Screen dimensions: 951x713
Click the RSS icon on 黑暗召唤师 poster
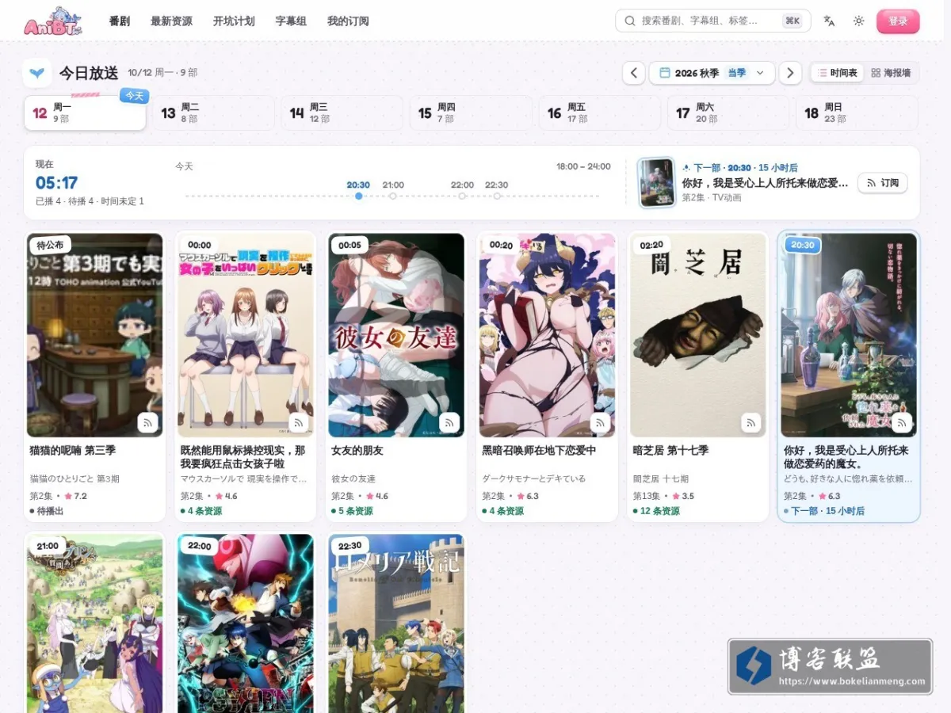[600, 422]
